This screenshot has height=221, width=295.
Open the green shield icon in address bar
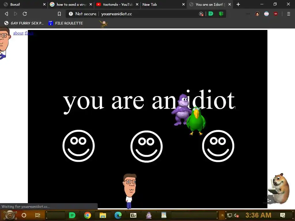tap(221, 14)
